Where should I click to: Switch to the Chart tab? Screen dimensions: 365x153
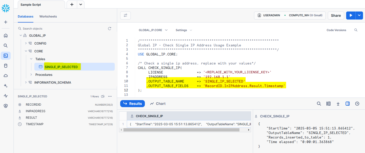pyautogui.click(x=158, y=103)
